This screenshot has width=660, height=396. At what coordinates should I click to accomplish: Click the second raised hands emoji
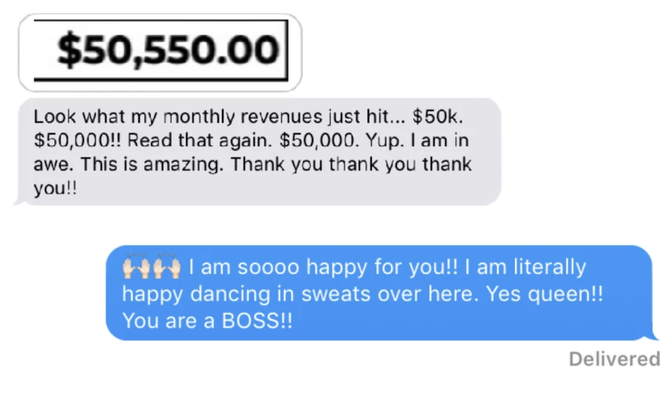pyautogui.click(x=166, y=267)
